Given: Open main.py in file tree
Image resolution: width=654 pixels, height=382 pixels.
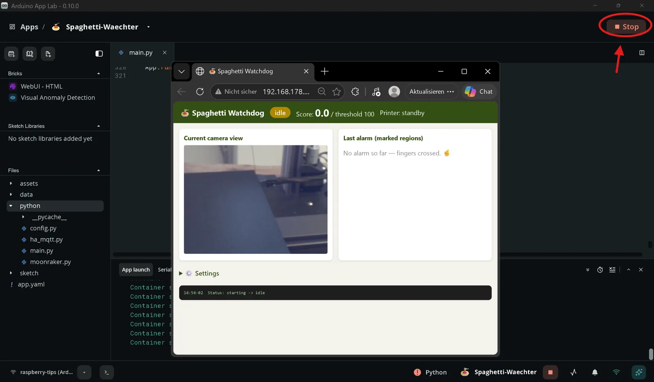Looking at the screenshot, I should pos(41,251).
